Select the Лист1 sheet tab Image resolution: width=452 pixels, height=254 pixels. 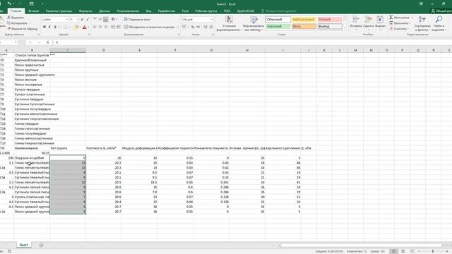23,245
